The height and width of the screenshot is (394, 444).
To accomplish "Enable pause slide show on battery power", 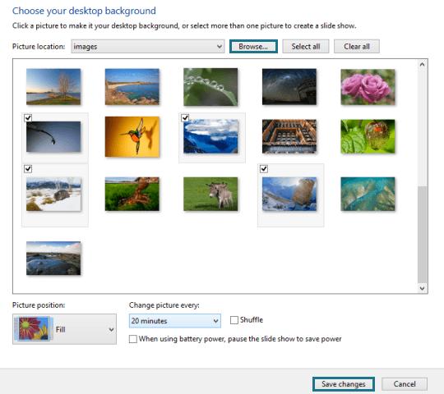I will tap(133, 339).
